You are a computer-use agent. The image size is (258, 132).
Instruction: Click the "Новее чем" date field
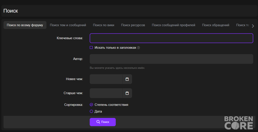click(x=106, y=79)
